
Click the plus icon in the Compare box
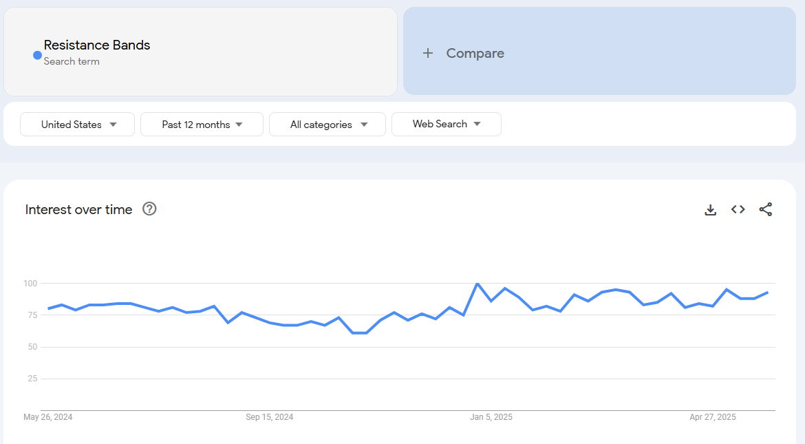pos(428,53)
